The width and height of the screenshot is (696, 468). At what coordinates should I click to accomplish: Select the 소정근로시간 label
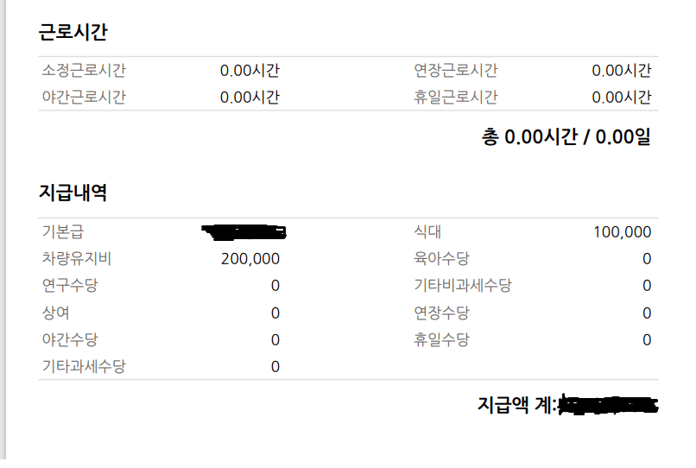click(83, 71)
